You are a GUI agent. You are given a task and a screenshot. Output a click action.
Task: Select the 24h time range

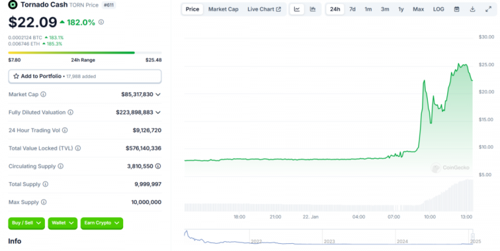(x=335, y=9)
